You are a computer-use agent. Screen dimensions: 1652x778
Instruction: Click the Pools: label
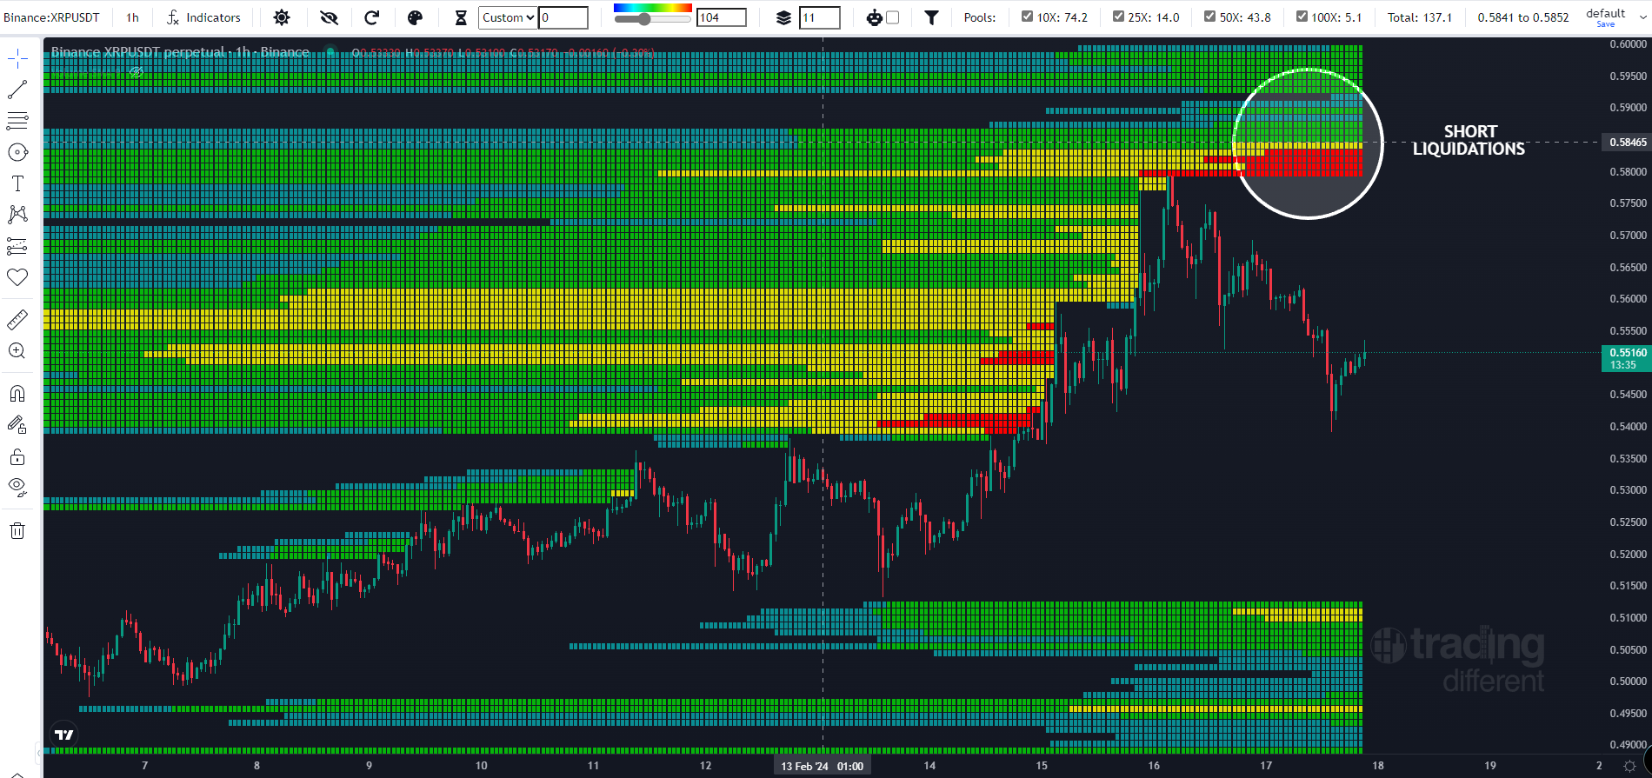tap(980, 17)
